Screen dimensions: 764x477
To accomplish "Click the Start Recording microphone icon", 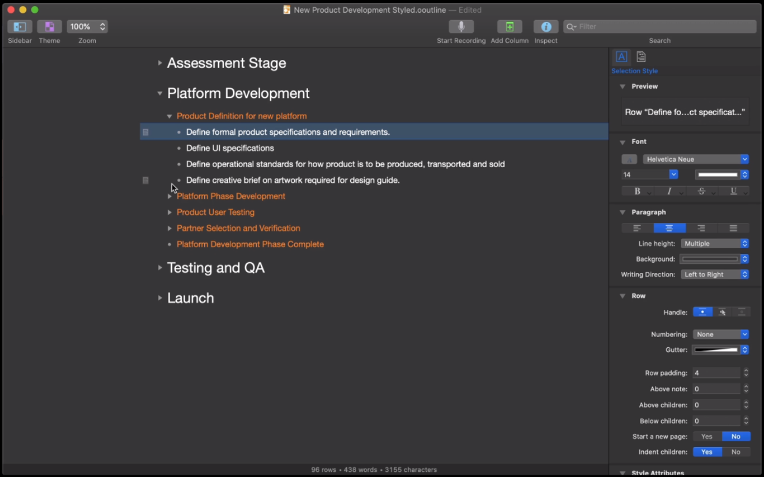I will (x=461, y=26).
